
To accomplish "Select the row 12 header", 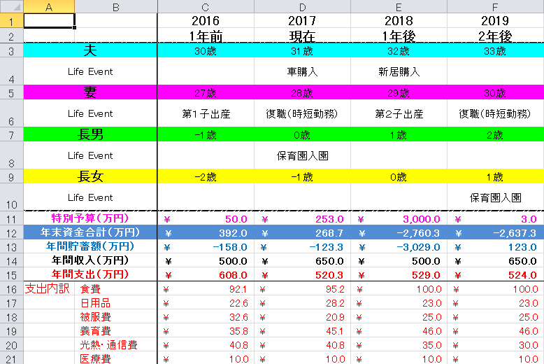I will (x=11, y=232).
